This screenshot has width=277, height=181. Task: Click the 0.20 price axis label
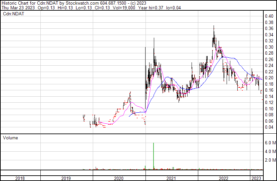[x=269, y=78]
